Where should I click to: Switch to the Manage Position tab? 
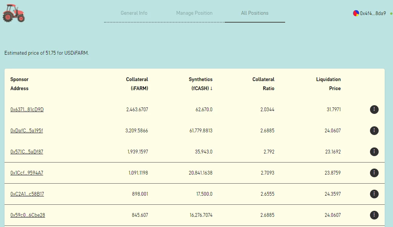[x=194, y=13]
